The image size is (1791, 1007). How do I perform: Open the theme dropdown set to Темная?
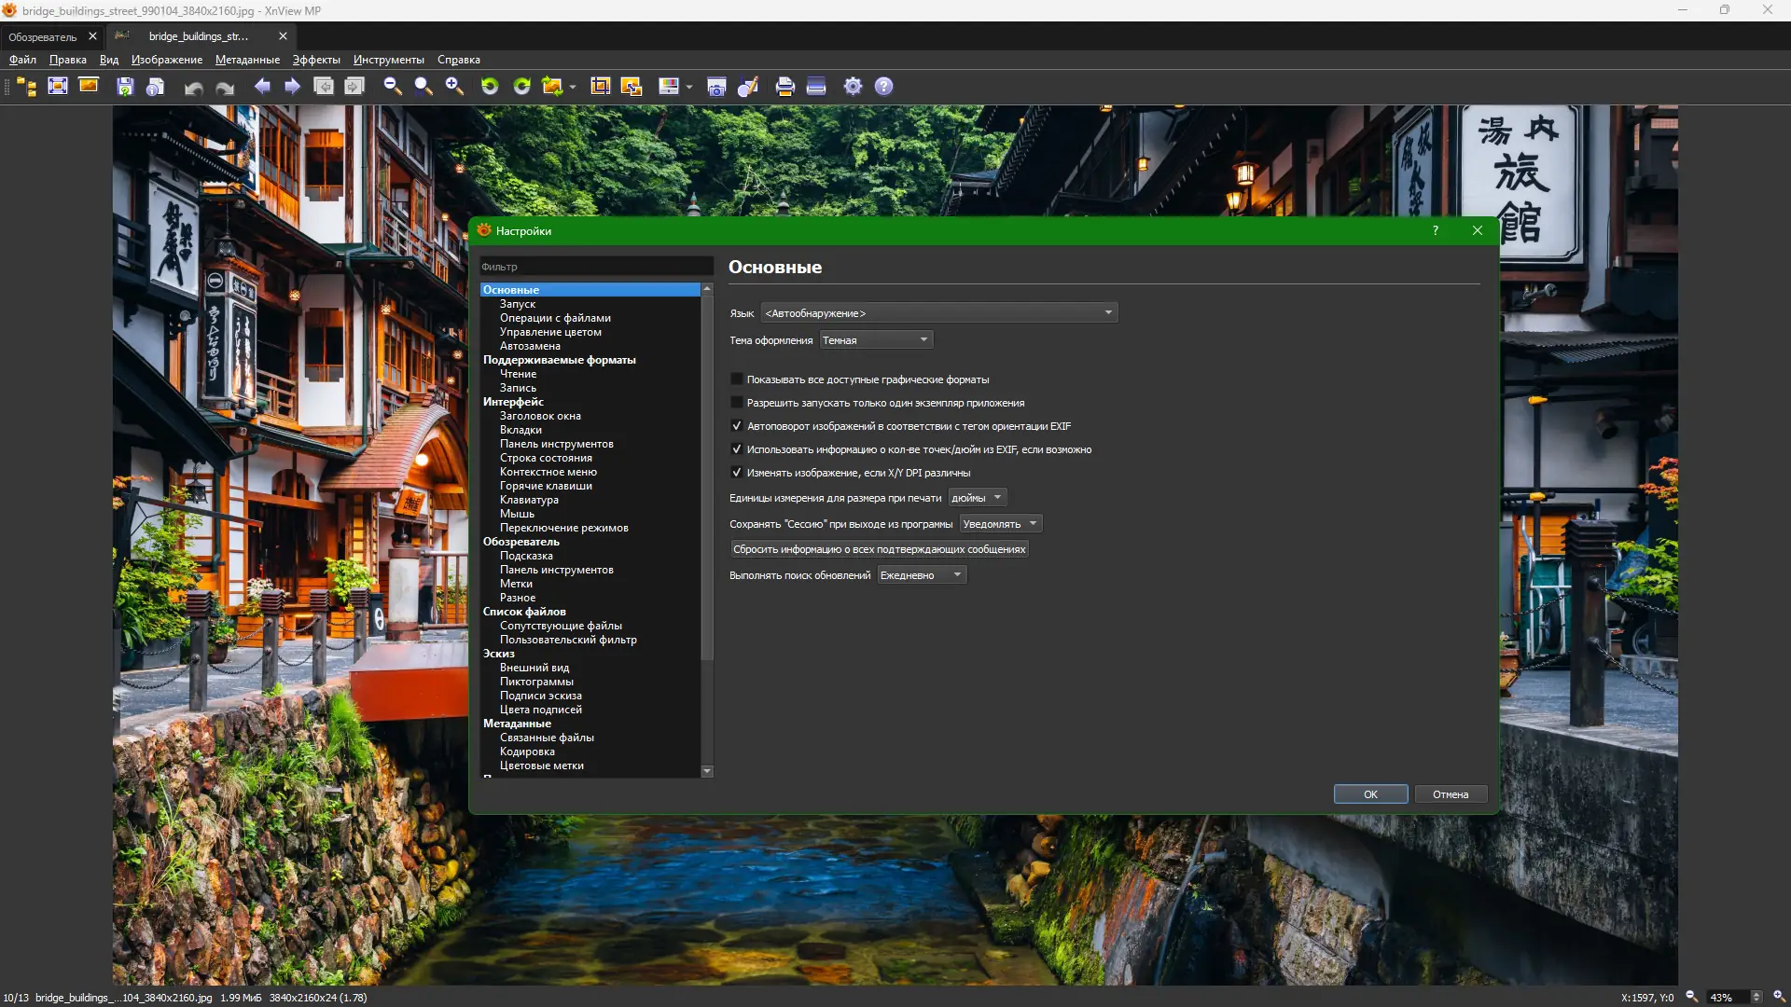876,340
